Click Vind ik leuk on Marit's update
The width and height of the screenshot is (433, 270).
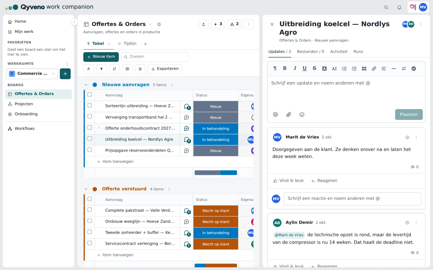tap(288, 181)
